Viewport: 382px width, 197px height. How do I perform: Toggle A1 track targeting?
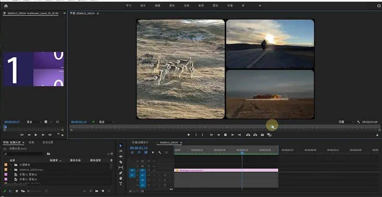[143, 175]
